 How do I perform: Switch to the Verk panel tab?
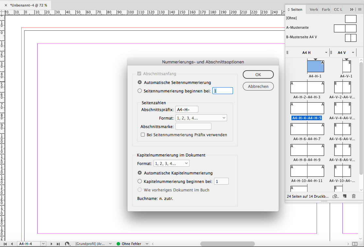click(x=314, y=9)
